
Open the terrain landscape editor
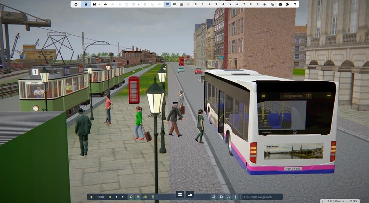(190, 194)
